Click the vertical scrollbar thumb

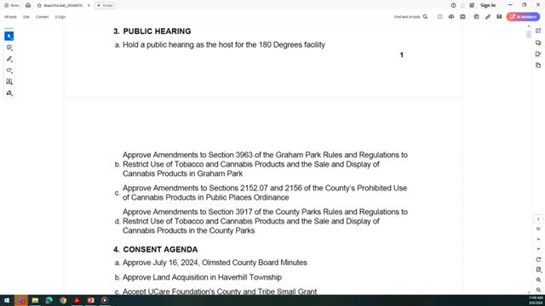(x=529, y=35)
